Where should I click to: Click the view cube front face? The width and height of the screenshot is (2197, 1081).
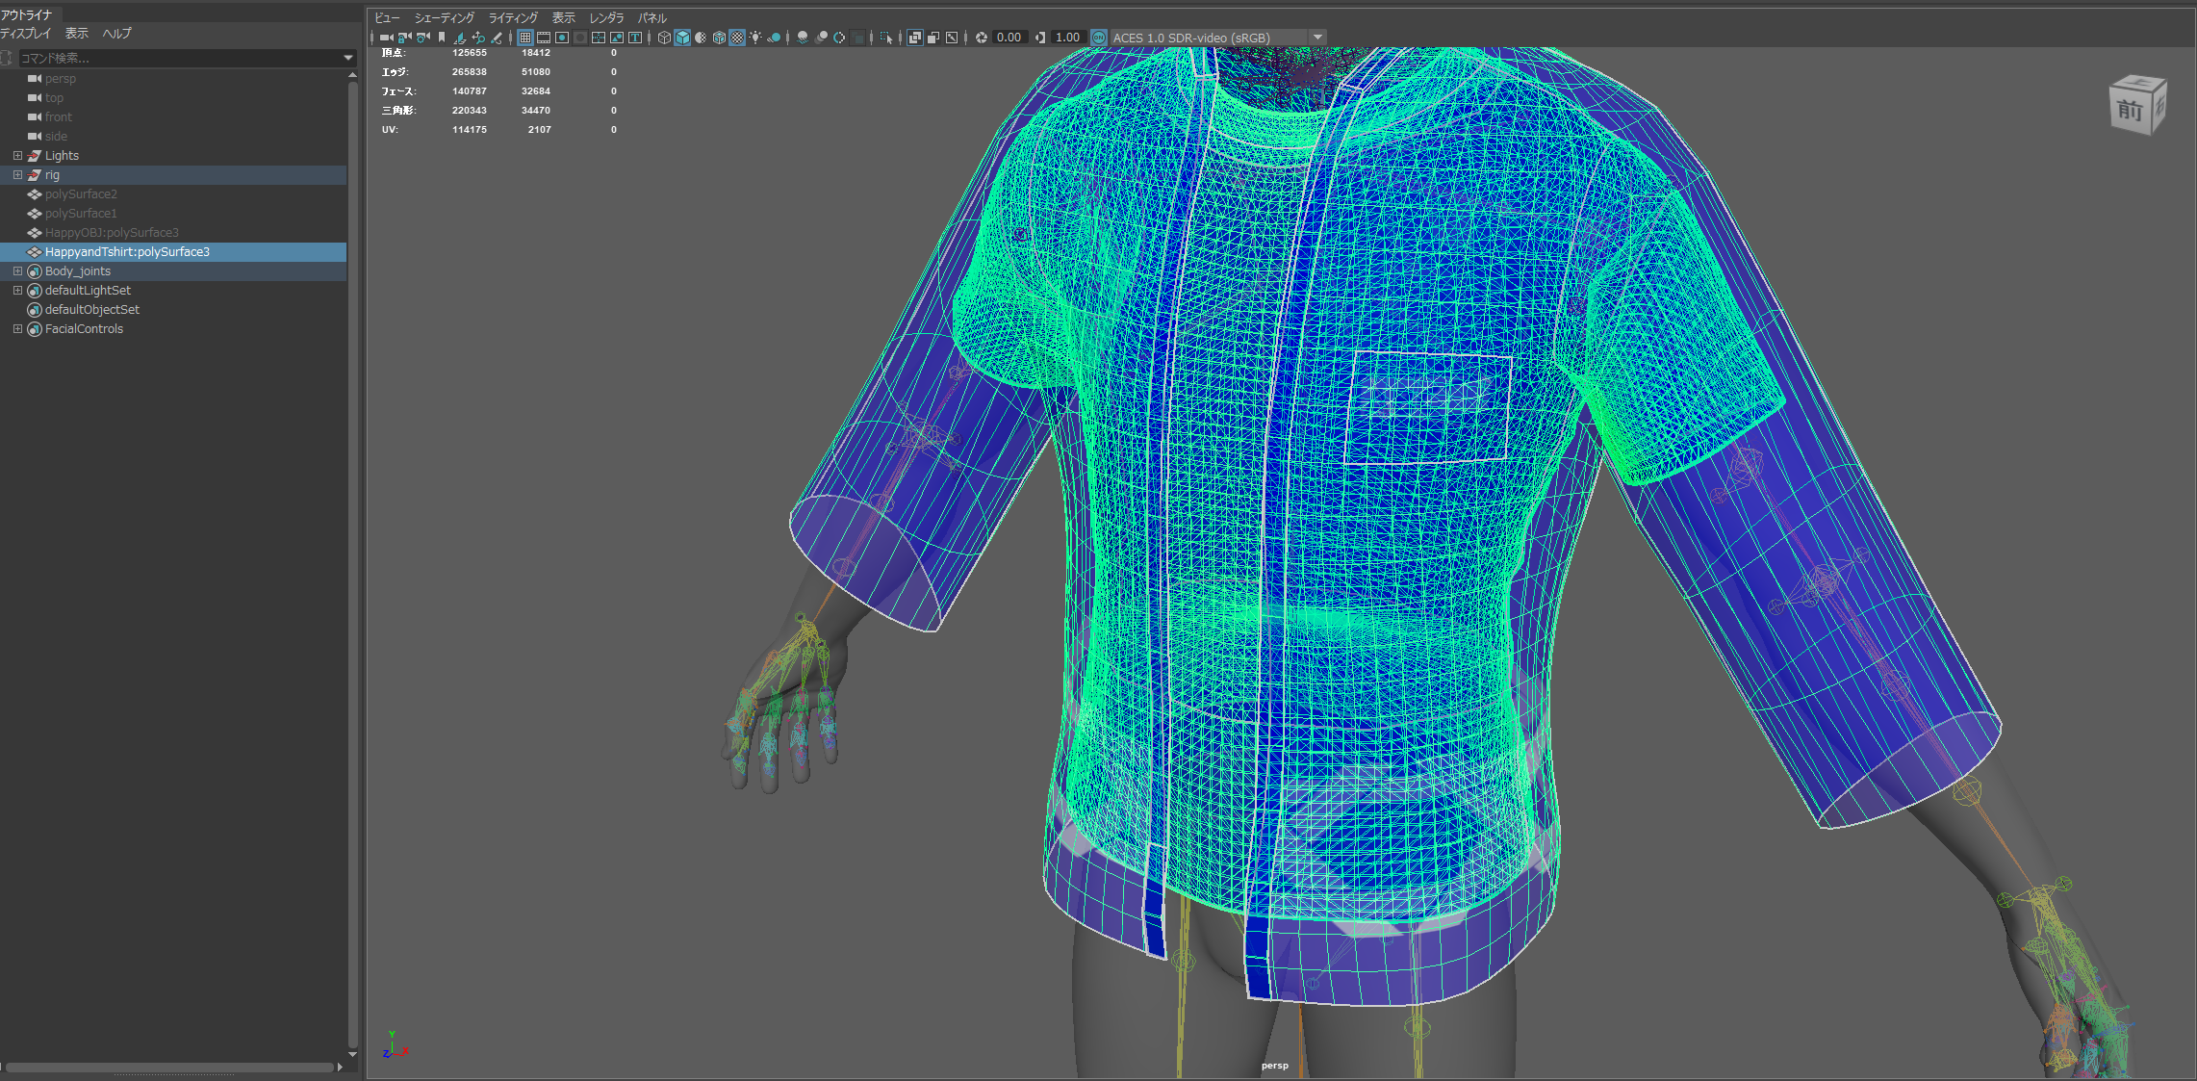click(2129, 111)
